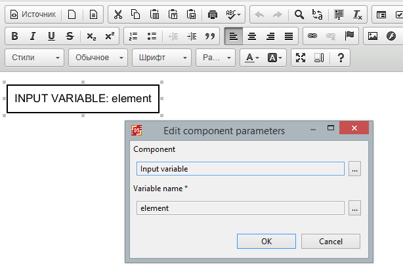Select all content
This screenshot has height=275, width=403.
pos(339,14)
